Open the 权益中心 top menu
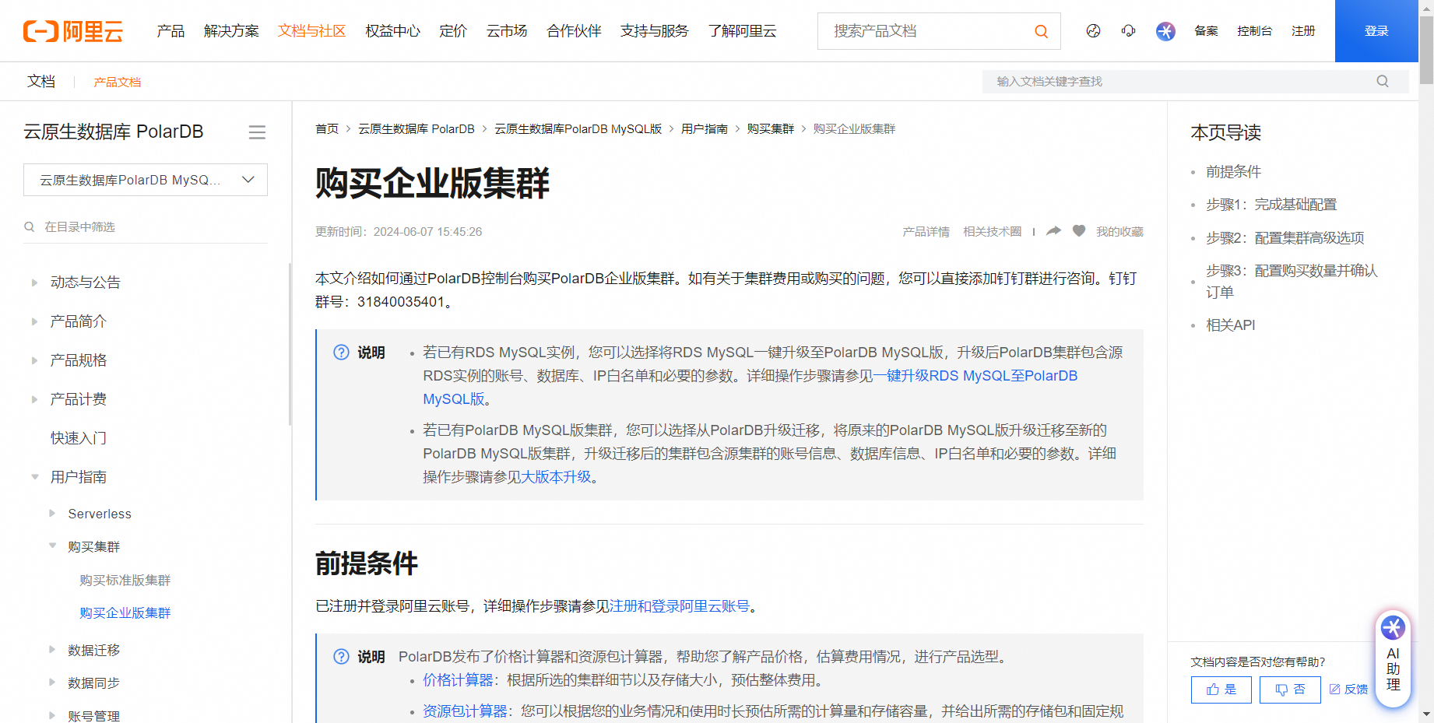 [x=393, y=31]
